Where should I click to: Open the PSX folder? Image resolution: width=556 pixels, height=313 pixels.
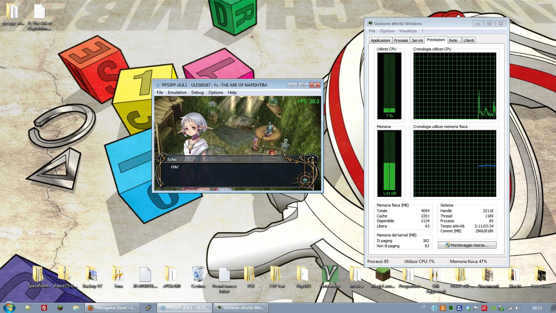click(x=251, y=277)
